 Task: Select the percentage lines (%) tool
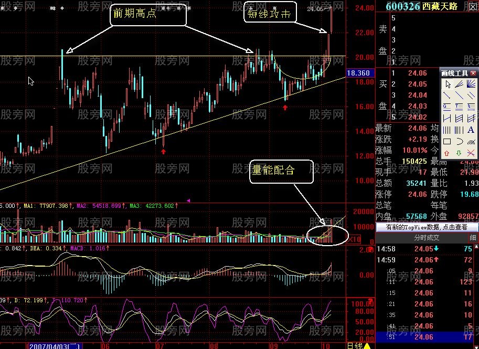tap(471, 106)
